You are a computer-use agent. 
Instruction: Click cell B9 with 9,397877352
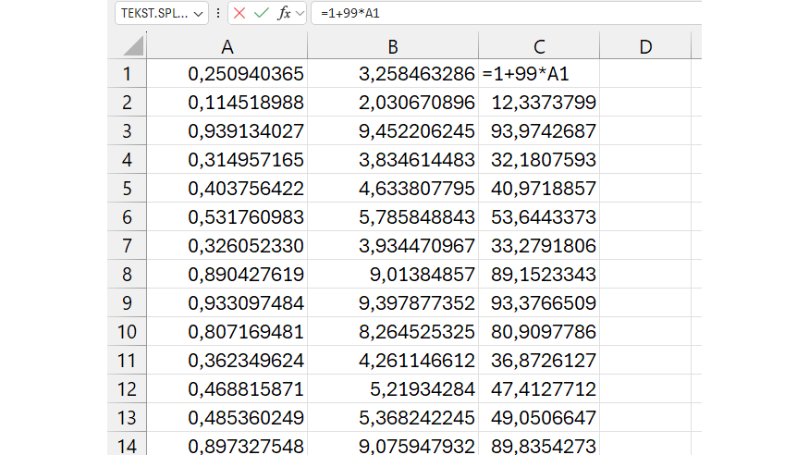(393, 302)
